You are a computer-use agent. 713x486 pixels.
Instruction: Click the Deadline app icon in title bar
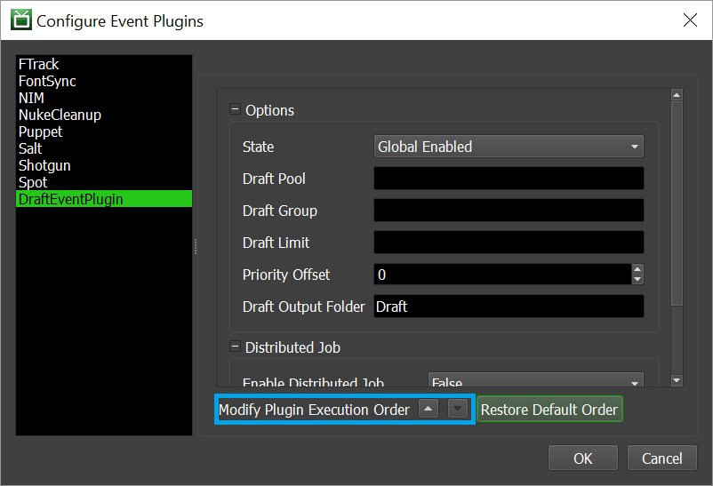point(21,20)
